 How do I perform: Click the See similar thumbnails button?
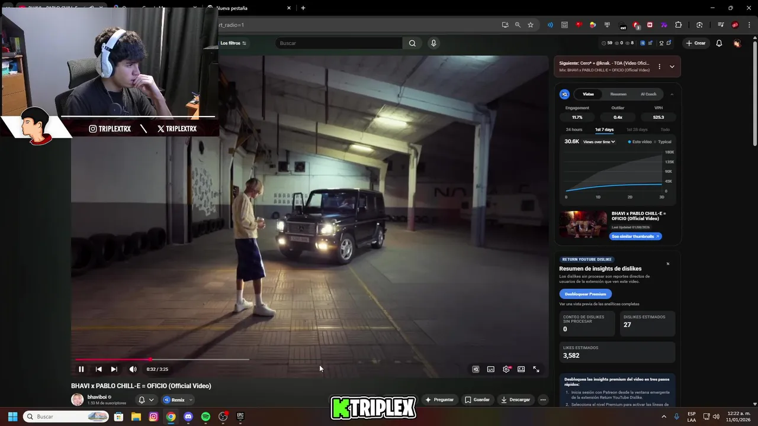635,236
